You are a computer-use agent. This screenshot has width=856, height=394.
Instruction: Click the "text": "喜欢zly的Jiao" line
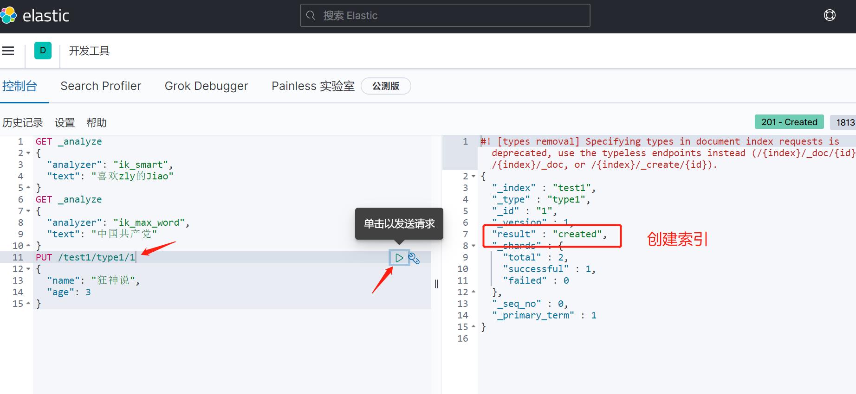click(x=110, y=176)
